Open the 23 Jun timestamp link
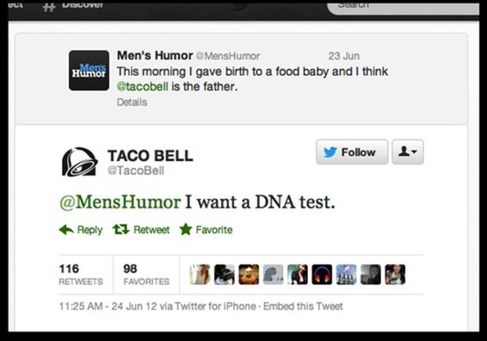This screenshot has width=487, height=341. pos(343,56)
